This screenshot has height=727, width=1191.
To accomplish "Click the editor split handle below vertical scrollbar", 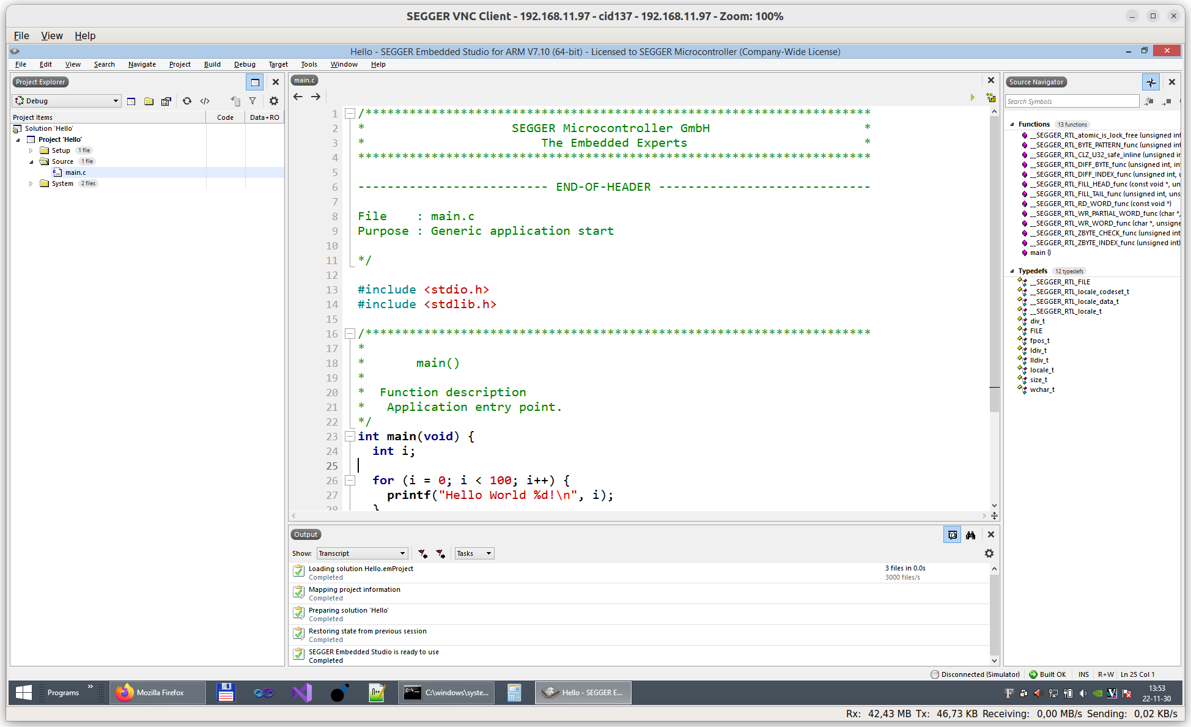I will (994, 515).
